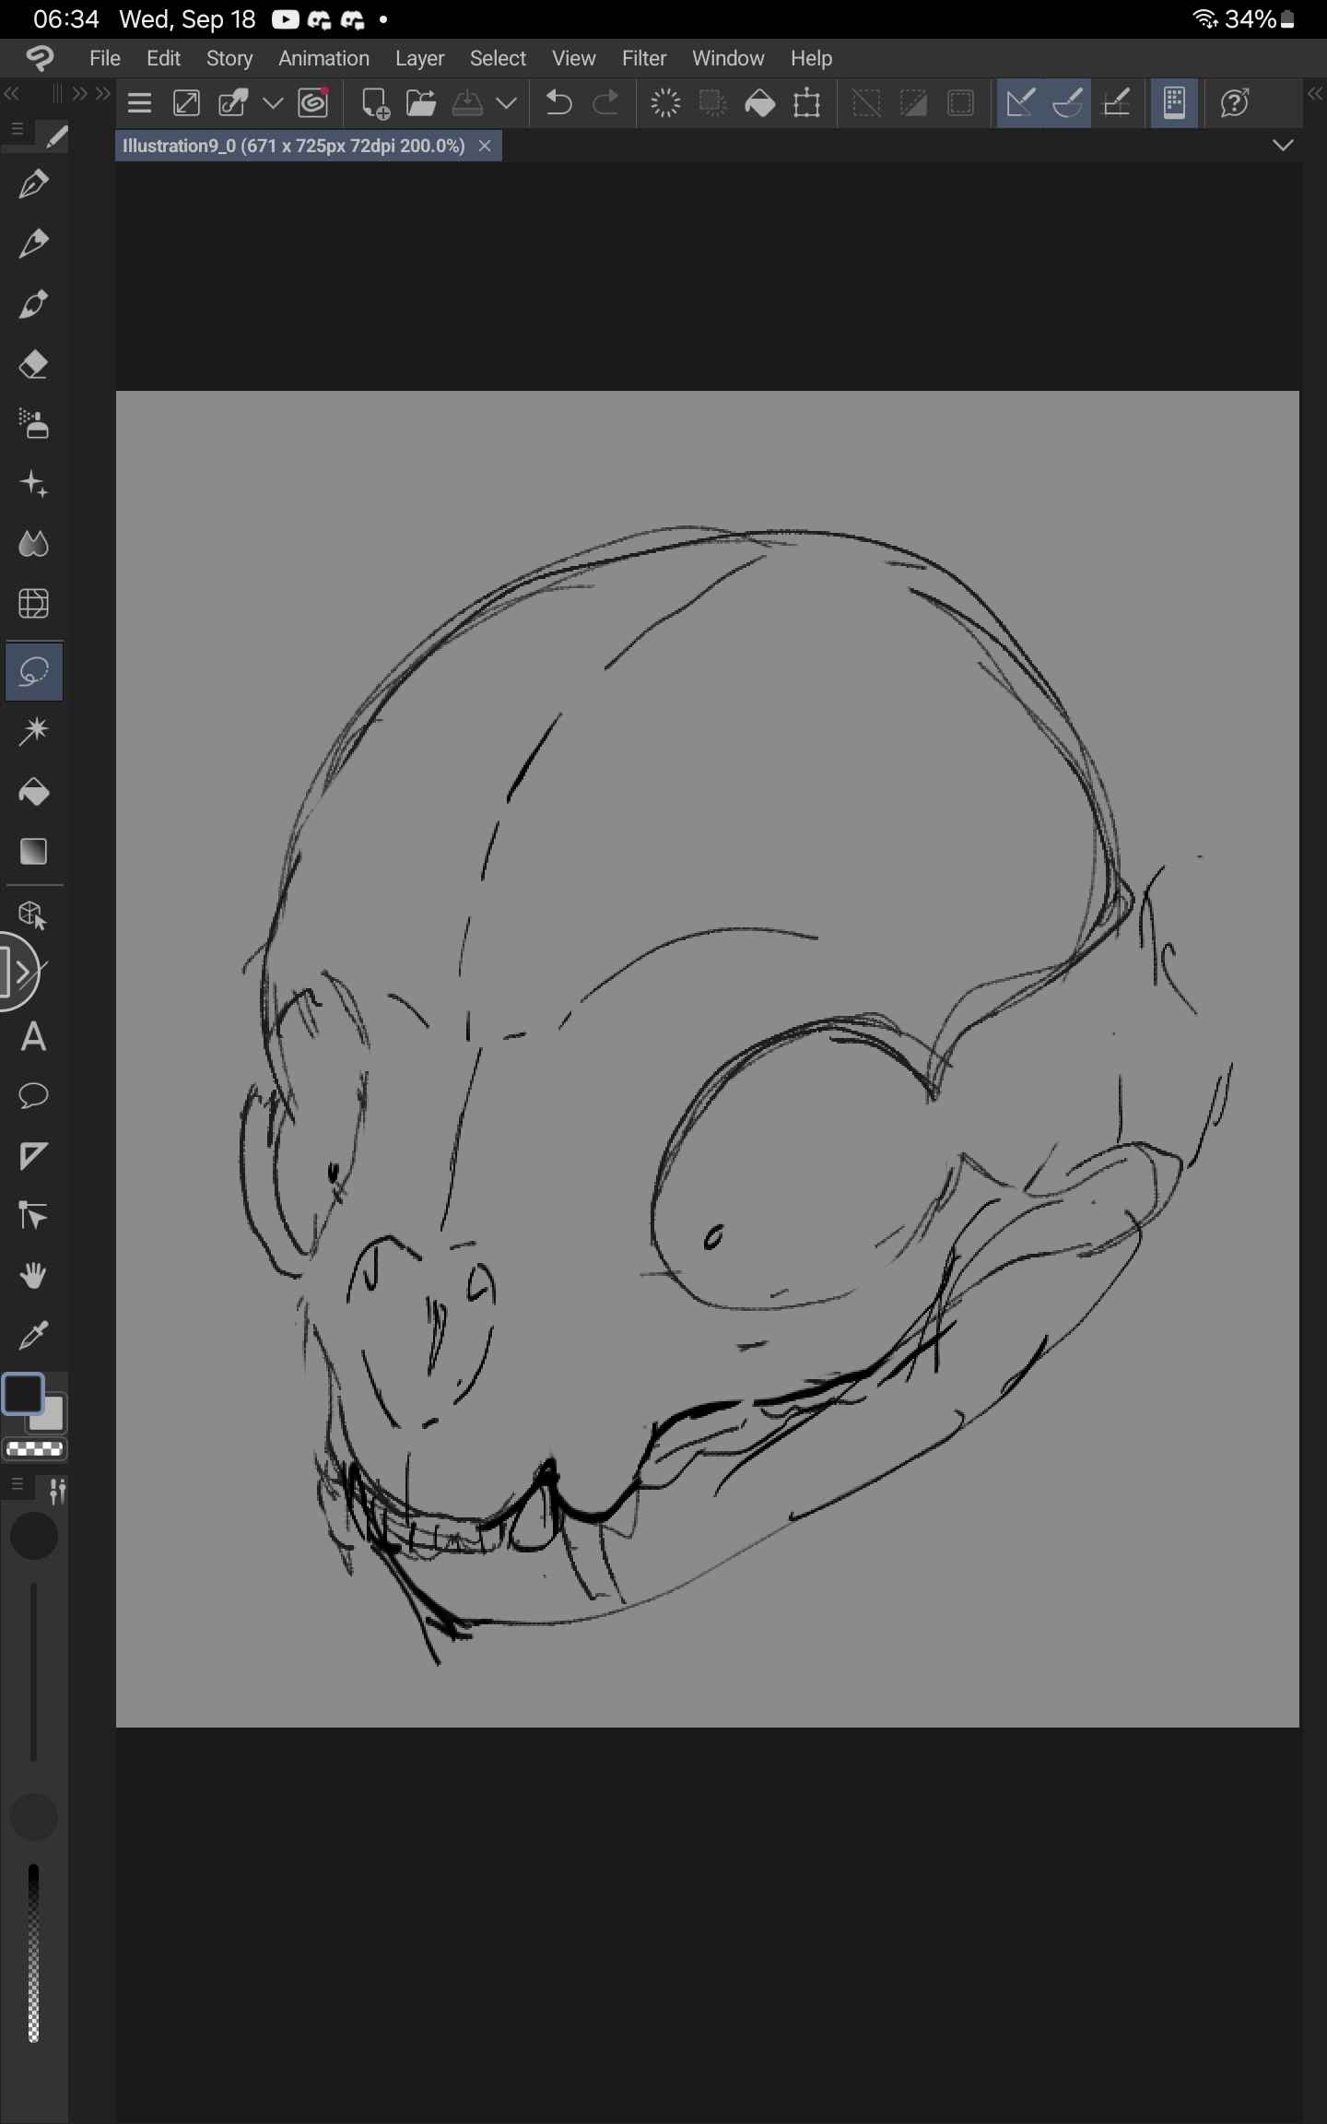The height and width of the screenshot is (2124, 1327).
Task: Select the Pen tool
Action: point(34,184)
